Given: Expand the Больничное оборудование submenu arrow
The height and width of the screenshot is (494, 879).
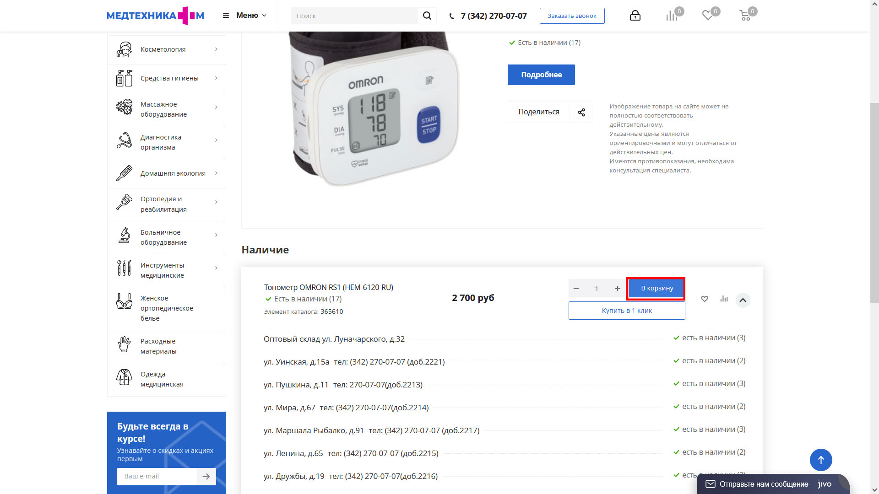Looking at the screenshot, I should (217, 235).
